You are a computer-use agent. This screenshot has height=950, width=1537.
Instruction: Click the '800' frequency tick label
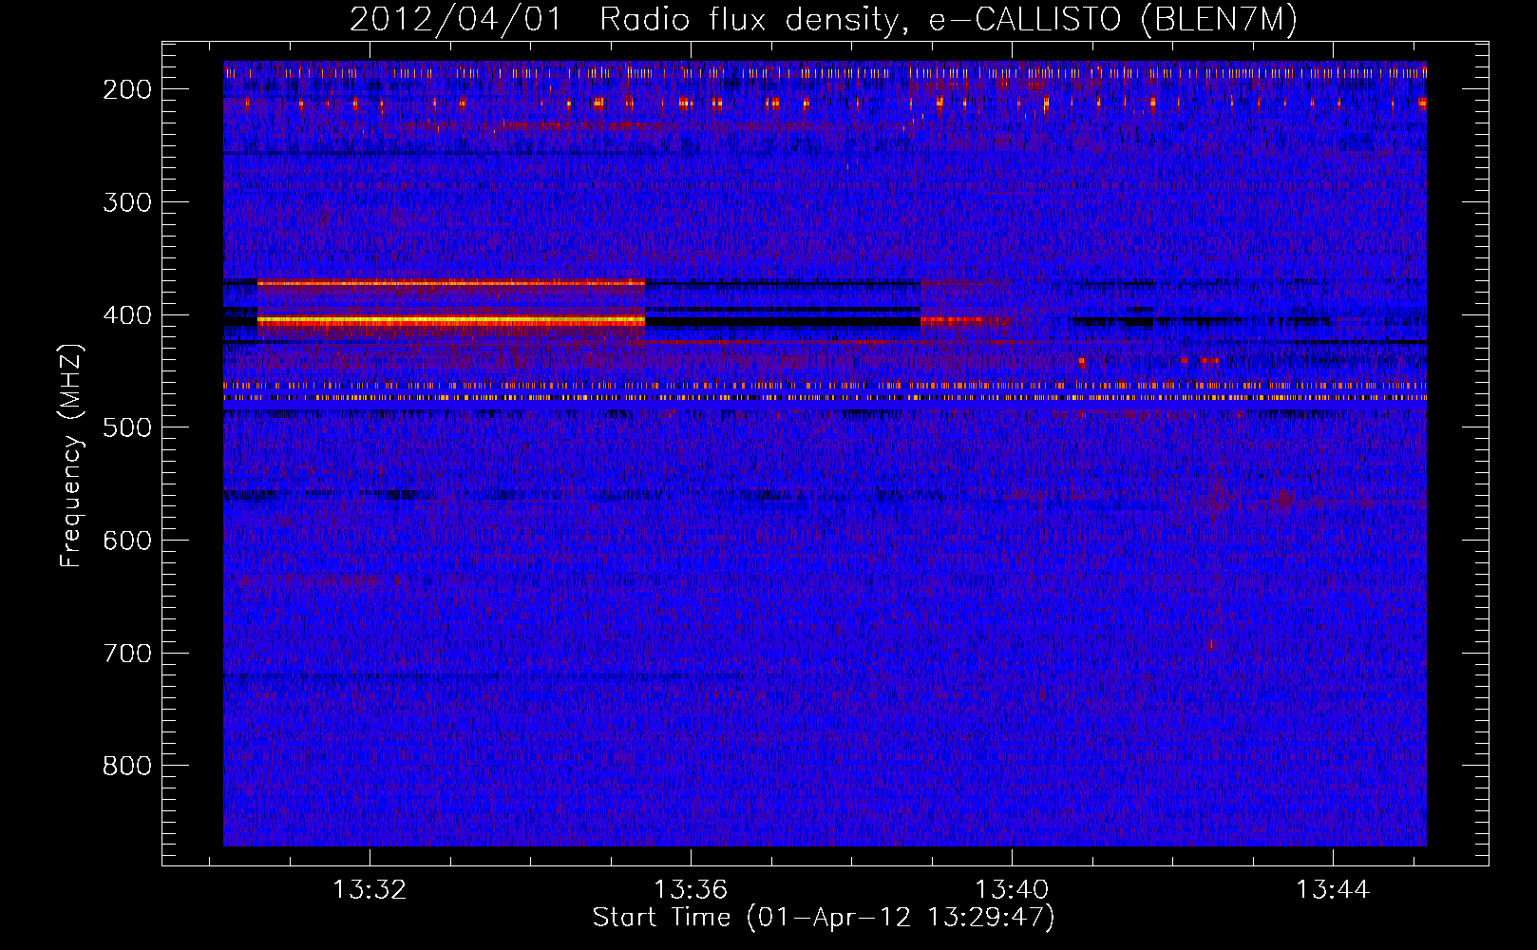point(127,766)
